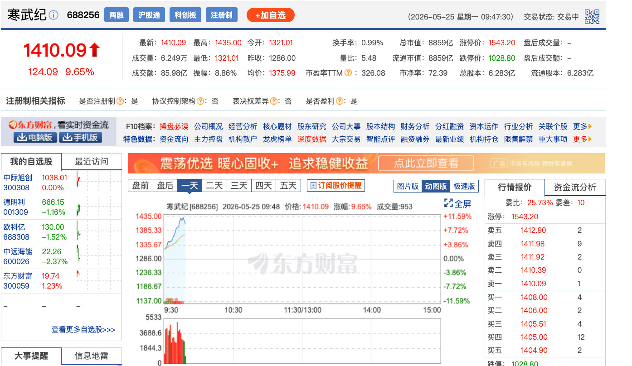Screen dimensions: 632x366
Task: Switch chart to 动图版 mode
Action: coord(436,186)
